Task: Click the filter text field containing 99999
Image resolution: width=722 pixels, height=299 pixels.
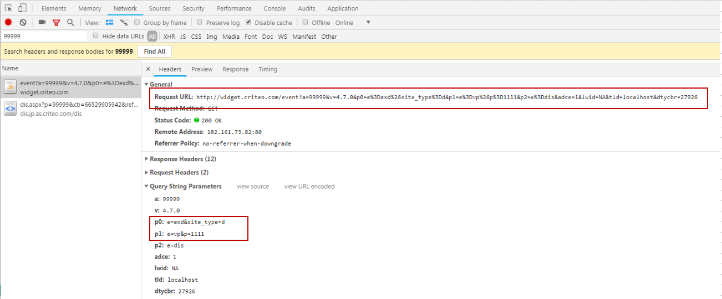Action: (43, 36)
